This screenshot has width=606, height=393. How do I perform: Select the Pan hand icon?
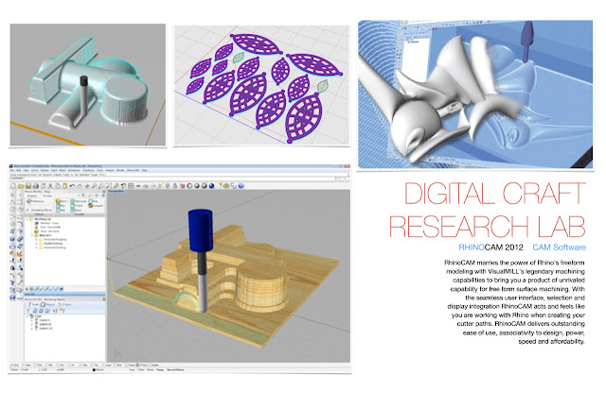[80, 185]
